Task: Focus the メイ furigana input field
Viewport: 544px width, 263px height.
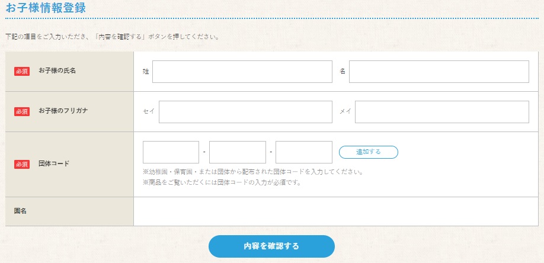Action: [442, 112]
